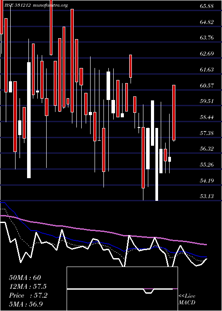Click the 5MA : 56.9 reading
Image resolution: width=222 pixels, height=311 pixels.
(x=26, y=304)
